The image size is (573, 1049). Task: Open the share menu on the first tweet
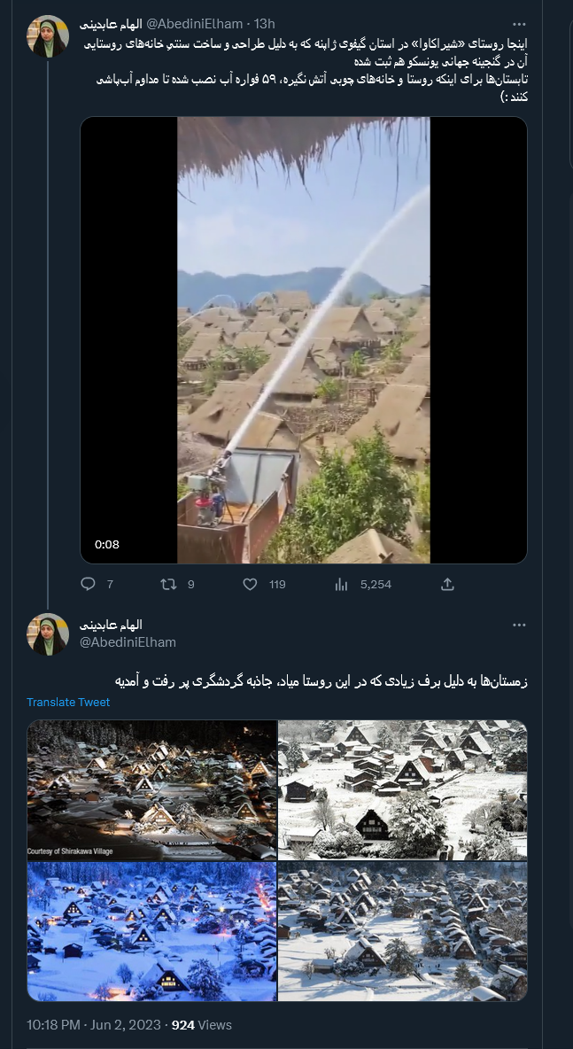447,584
